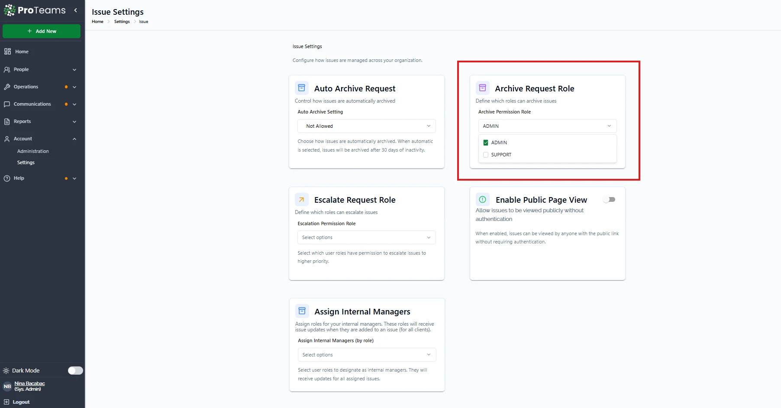This screenshot has width=781, height=408.
Task: Check the SUPPORT role checkbox
Action: point(486,155)
